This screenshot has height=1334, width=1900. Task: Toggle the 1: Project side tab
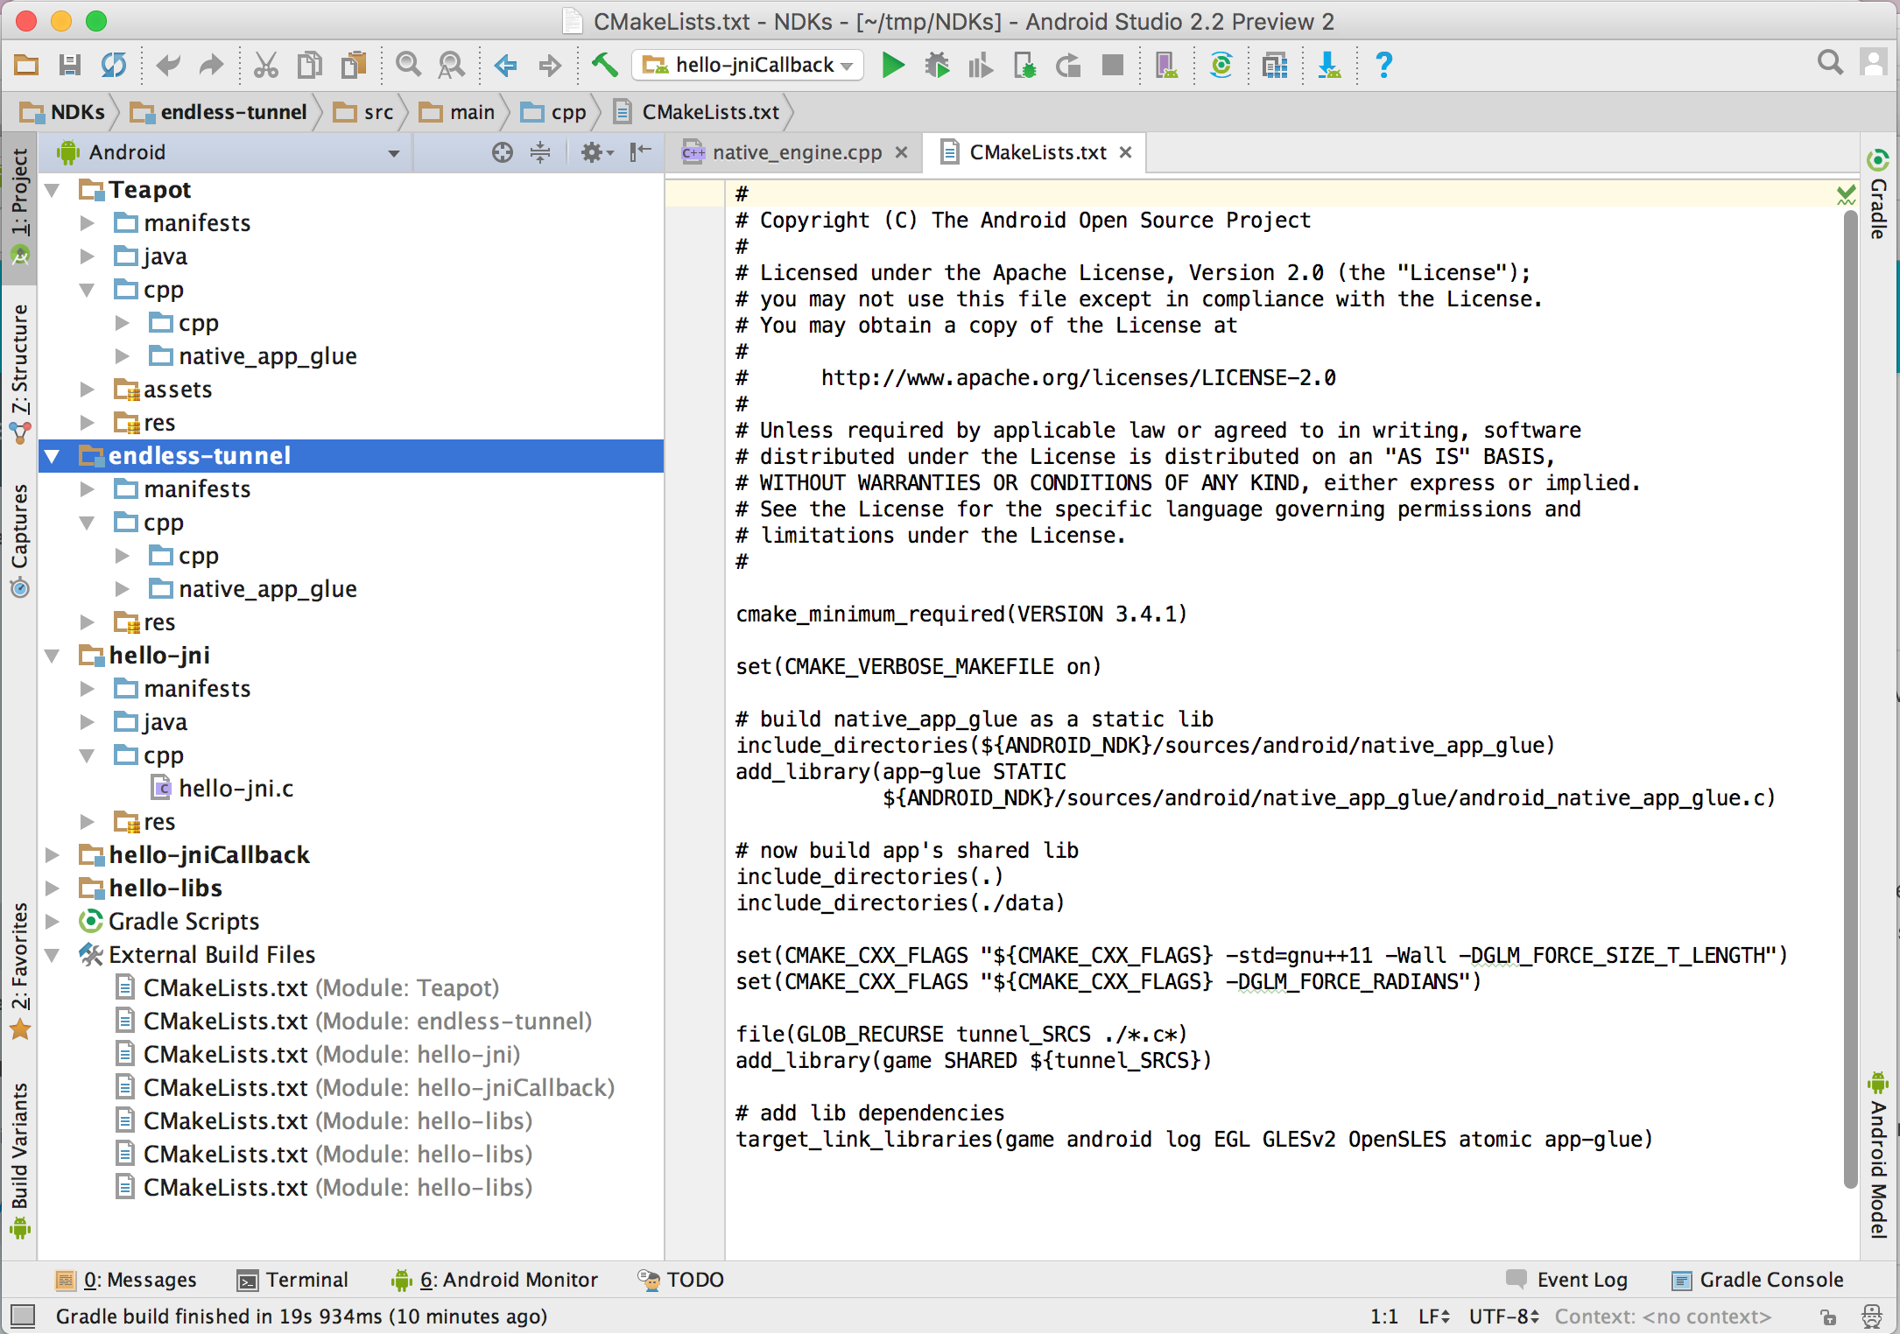pos(19,207)
